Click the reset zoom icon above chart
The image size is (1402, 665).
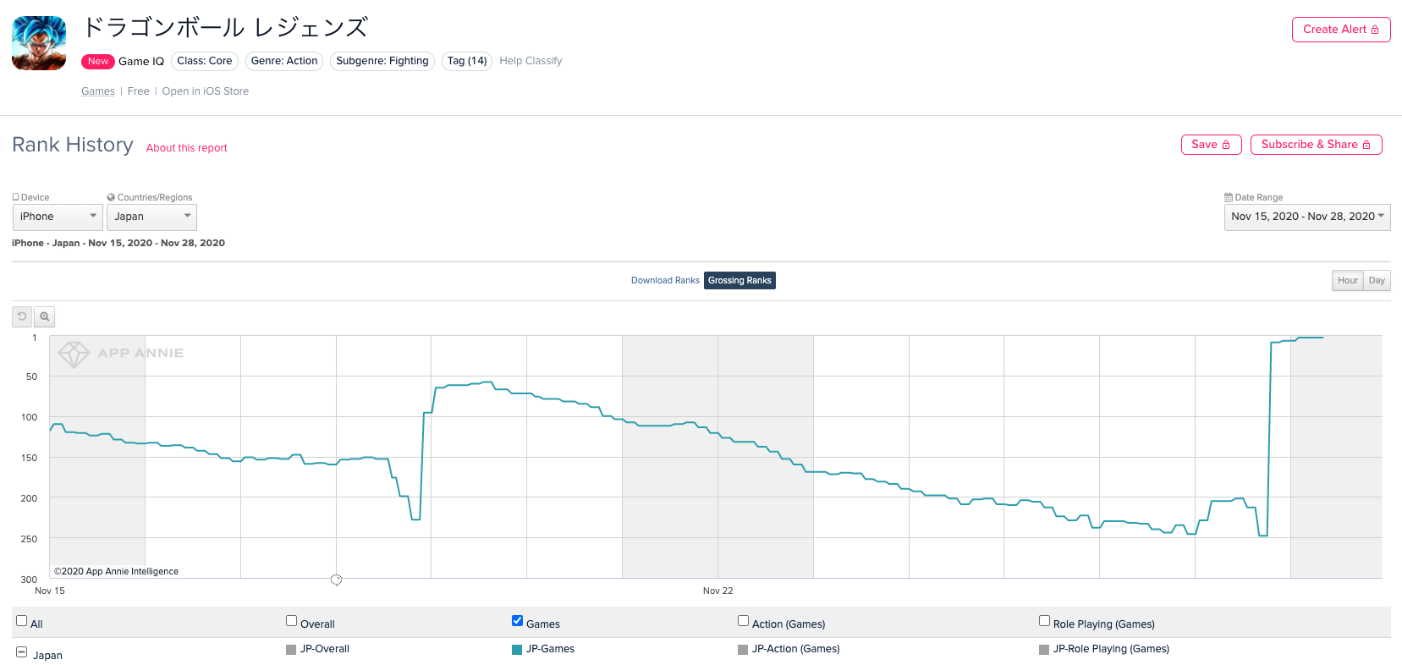coord(22,316)
